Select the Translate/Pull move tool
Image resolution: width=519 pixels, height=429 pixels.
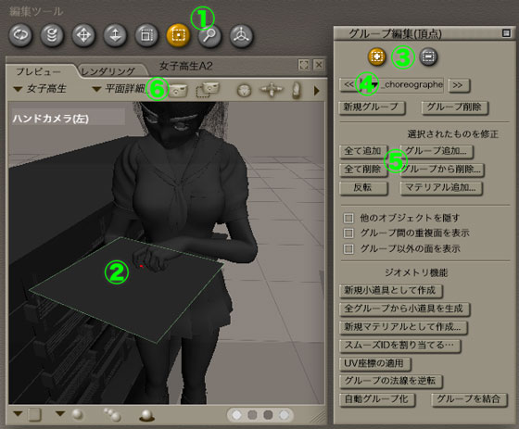tap(83, 35)
